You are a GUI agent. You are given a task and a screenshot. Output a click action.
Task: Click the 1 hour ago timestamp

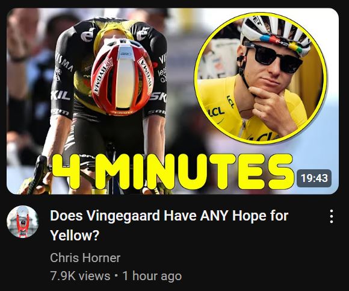pyautogui.click(x=152, y=276)
